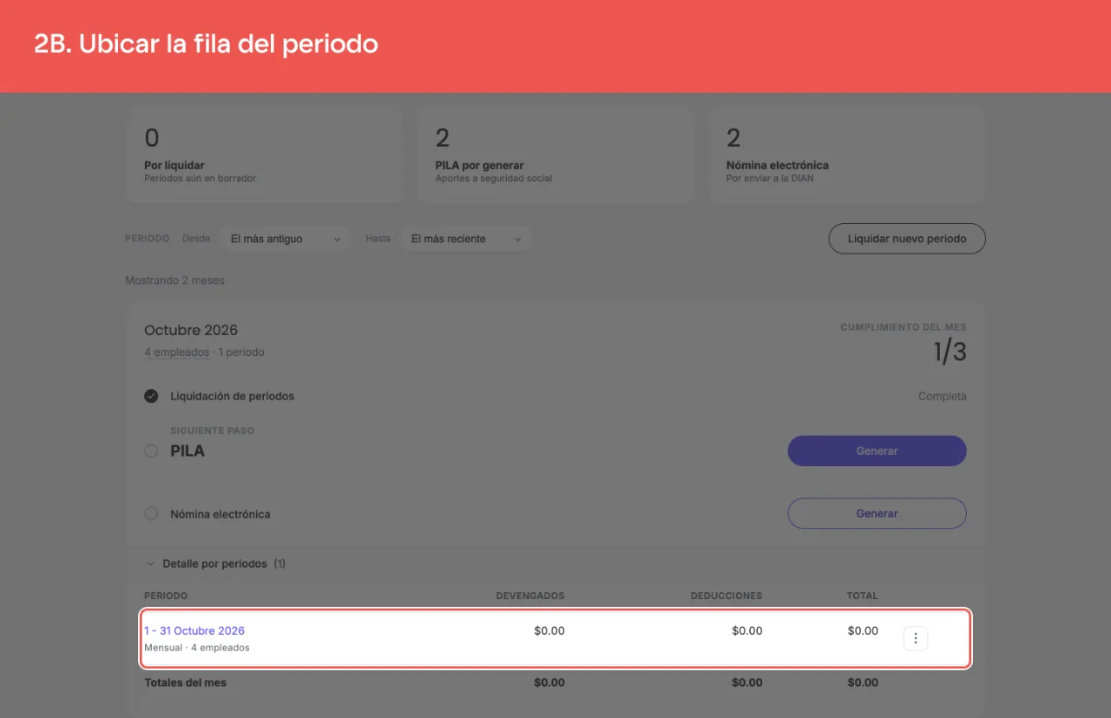Click the Nómina electrónica step circle
The width and height of the screenshot is (1111, 718).
point(151,514)
